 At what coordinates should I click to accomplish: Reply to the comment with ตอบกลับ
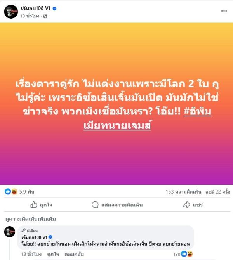(x=74, y=254)
